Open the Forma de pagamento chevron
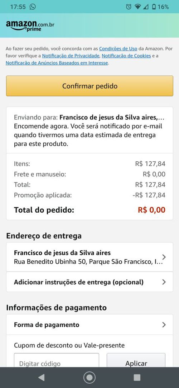Screen dimensions: 179x388 pos(164,325)
